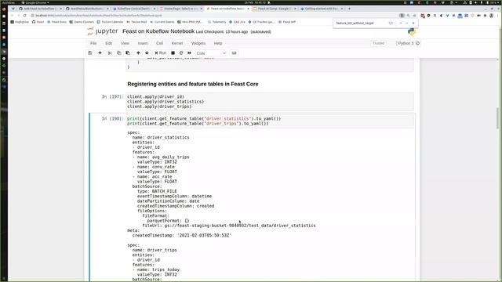Switch to the Add Feast to Kubeflow tab
Image resolution: width=502 pixels, height=282 pixels.
[40, 9]
